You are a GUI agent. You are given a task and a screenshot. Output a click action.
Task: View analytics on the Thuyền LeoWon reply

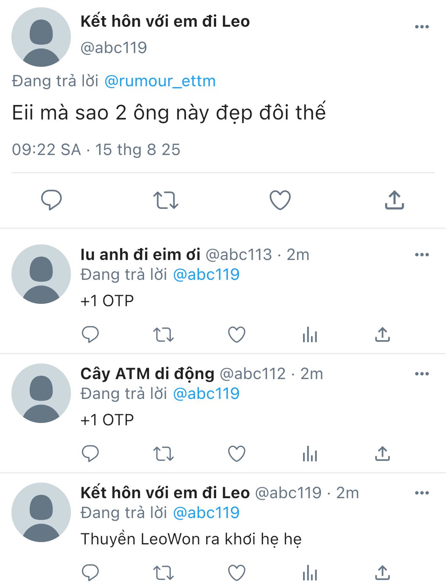(x=310, y=573)
